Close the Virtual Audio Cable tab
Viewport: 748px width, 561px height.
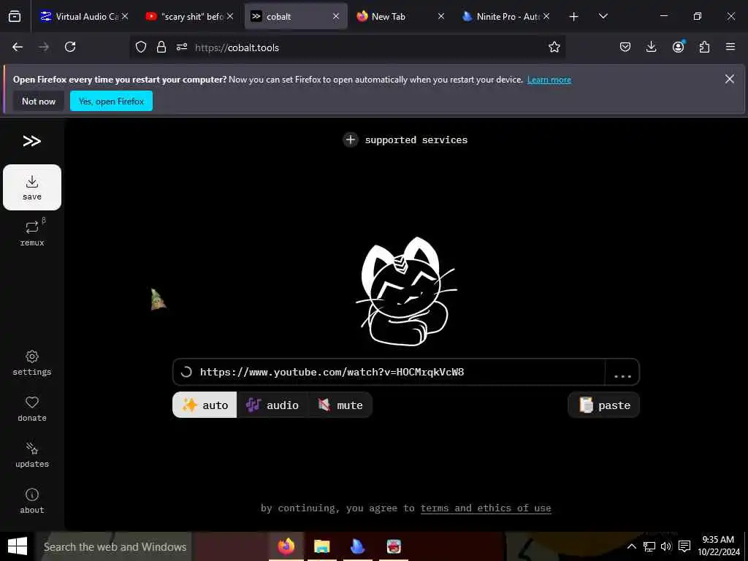point(124,16)
